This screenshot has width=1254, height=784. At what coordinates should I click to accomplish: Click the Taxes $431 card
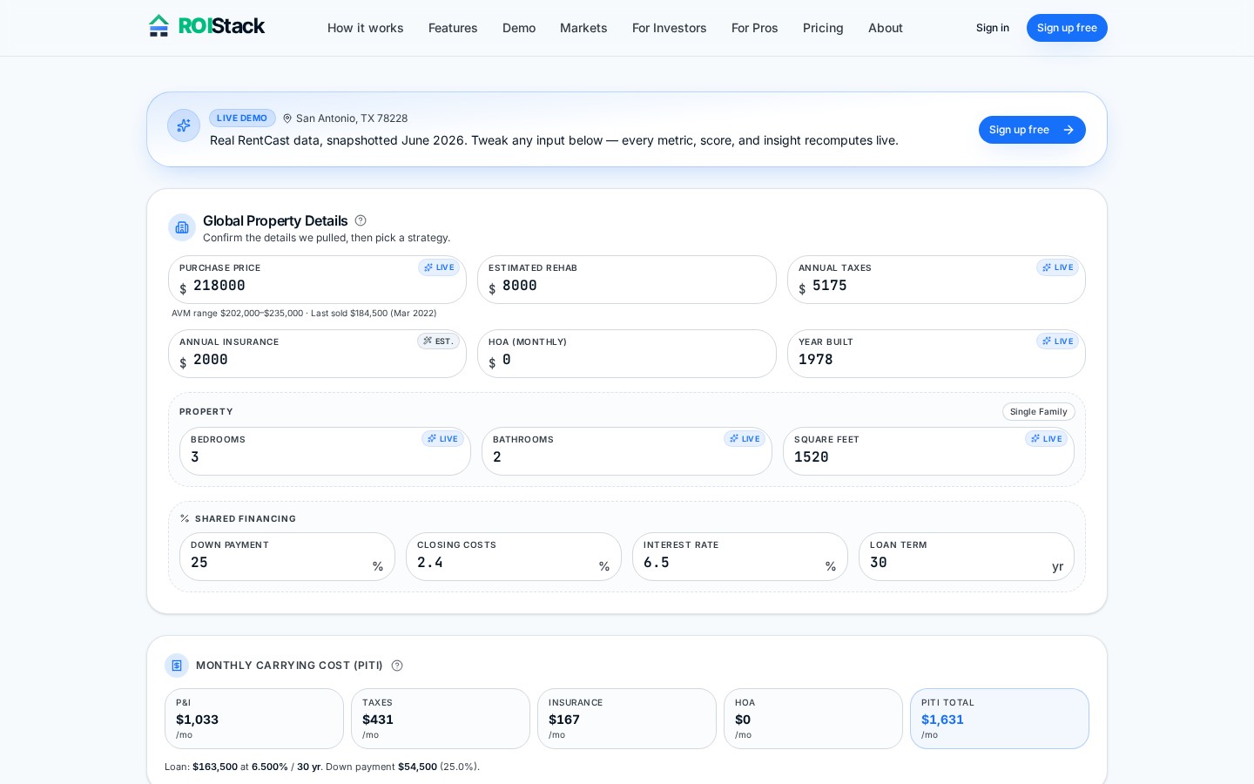(441, 719)
